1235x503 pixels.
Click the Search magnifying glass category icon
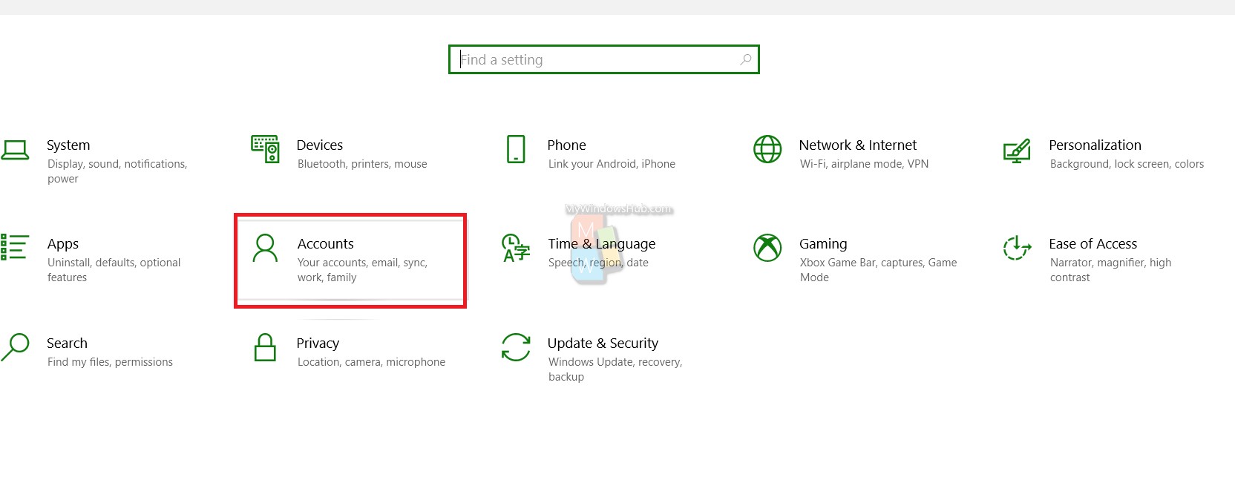(x=15, y=347)
